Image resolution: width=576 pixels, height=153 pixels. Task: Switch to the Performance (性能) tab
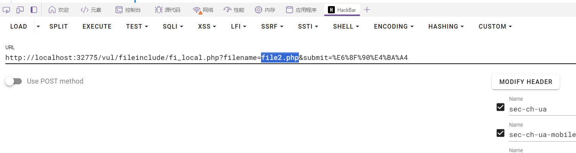[234, 10]
